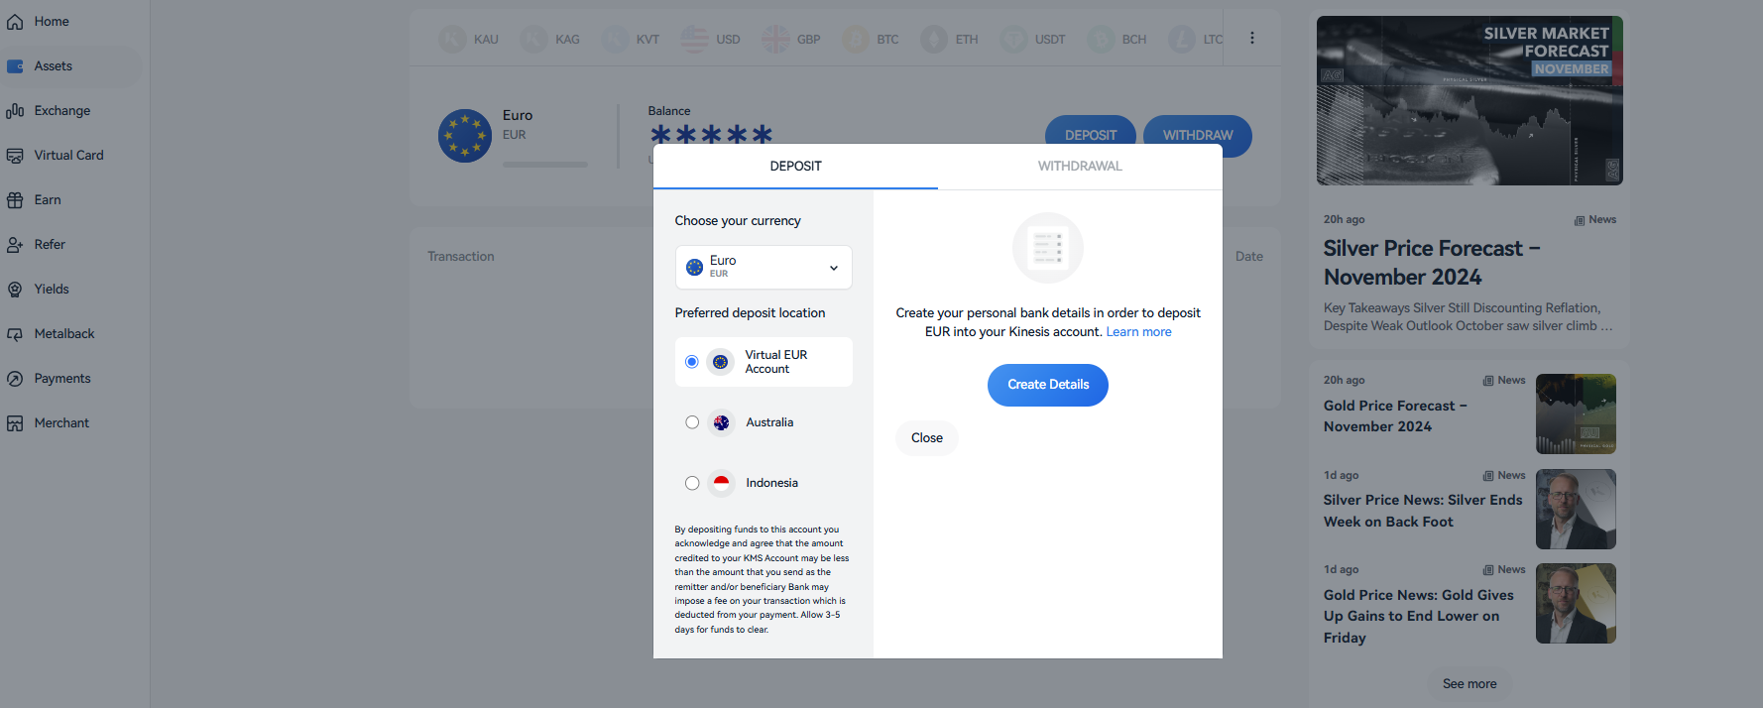Click the Home icon in sidebar

(15, 22)
